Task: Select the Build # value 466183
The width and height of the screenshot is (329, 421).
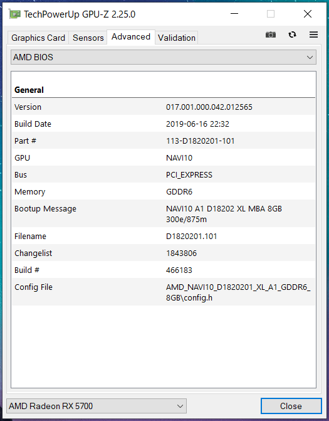Action: pyautogui.click(x=179, y=270)
